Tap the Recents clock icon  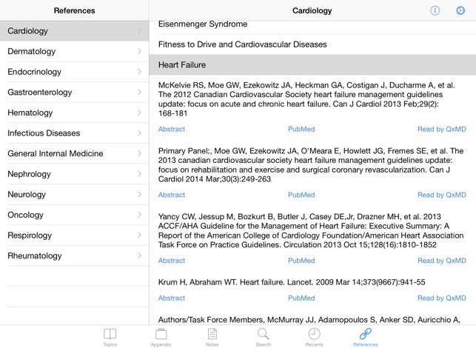click(x=314, y=335)
